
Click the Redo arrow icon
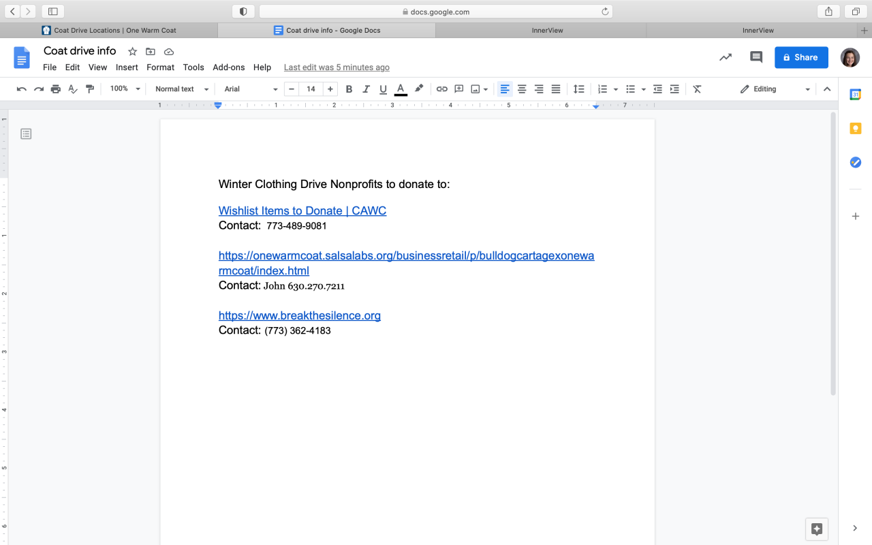(39, 89)
